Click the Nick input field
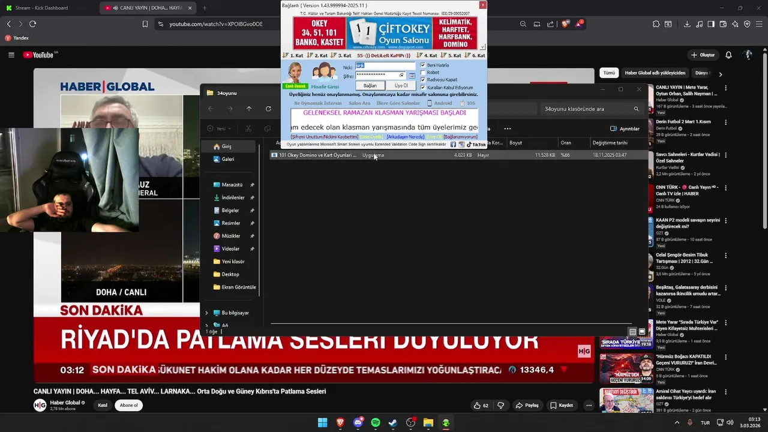The width and height of the screenshot is (768, 432). coord(385,66)
